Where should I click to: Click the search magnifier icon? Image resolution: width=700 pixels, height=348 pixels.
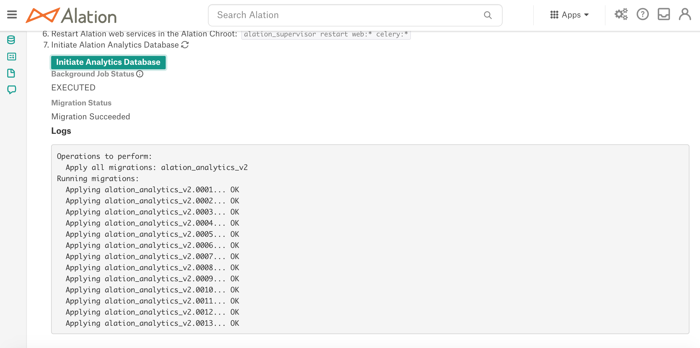(488, 15)
